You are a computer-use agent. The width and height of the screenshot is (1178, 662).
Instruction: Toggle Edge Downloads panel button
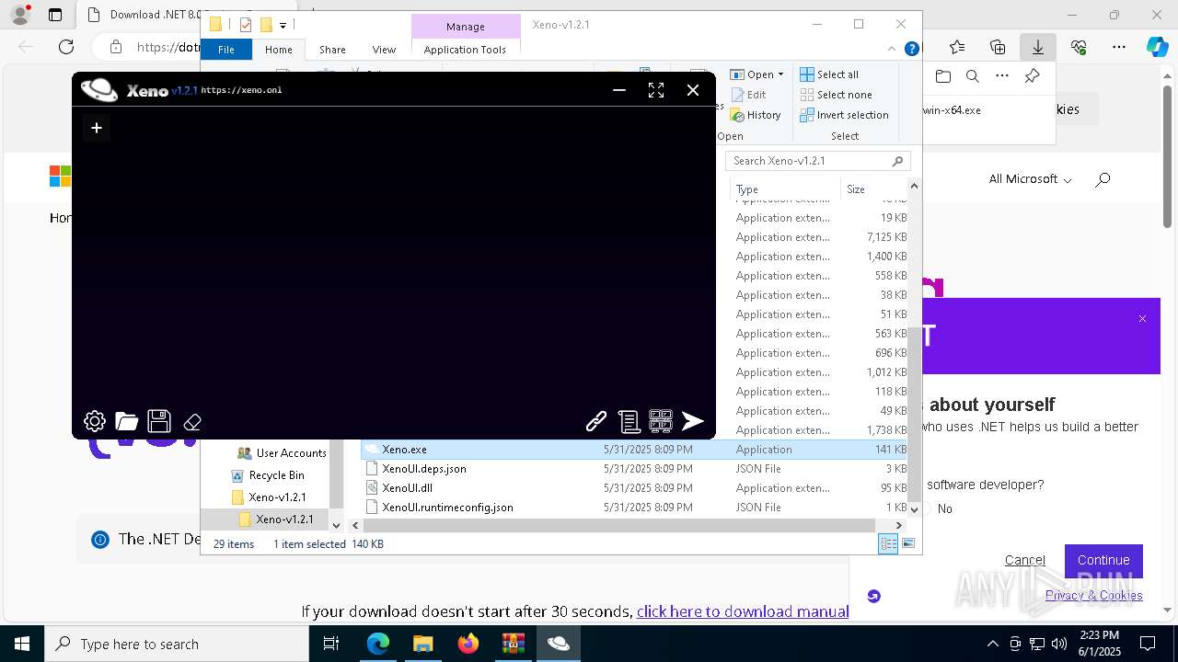(1038, 47)
